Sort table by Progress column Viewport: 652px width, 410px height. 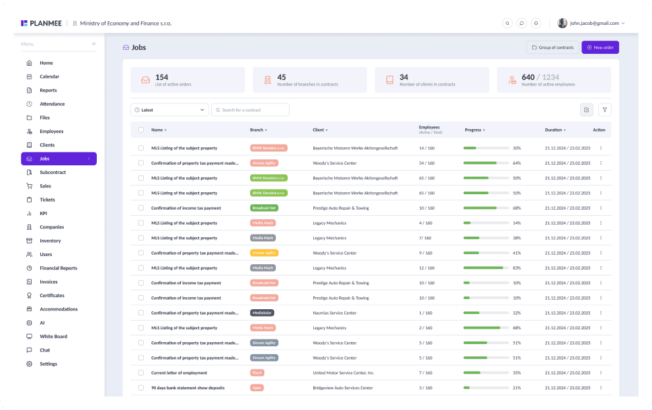pyautogui.click(x=475, y=130)
